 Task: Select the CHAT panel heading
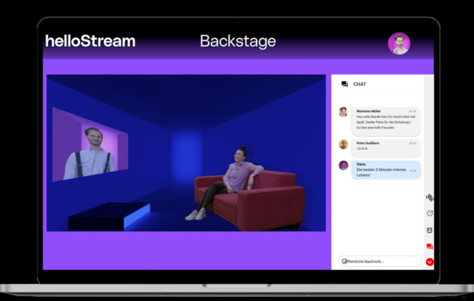coord(359,84)
